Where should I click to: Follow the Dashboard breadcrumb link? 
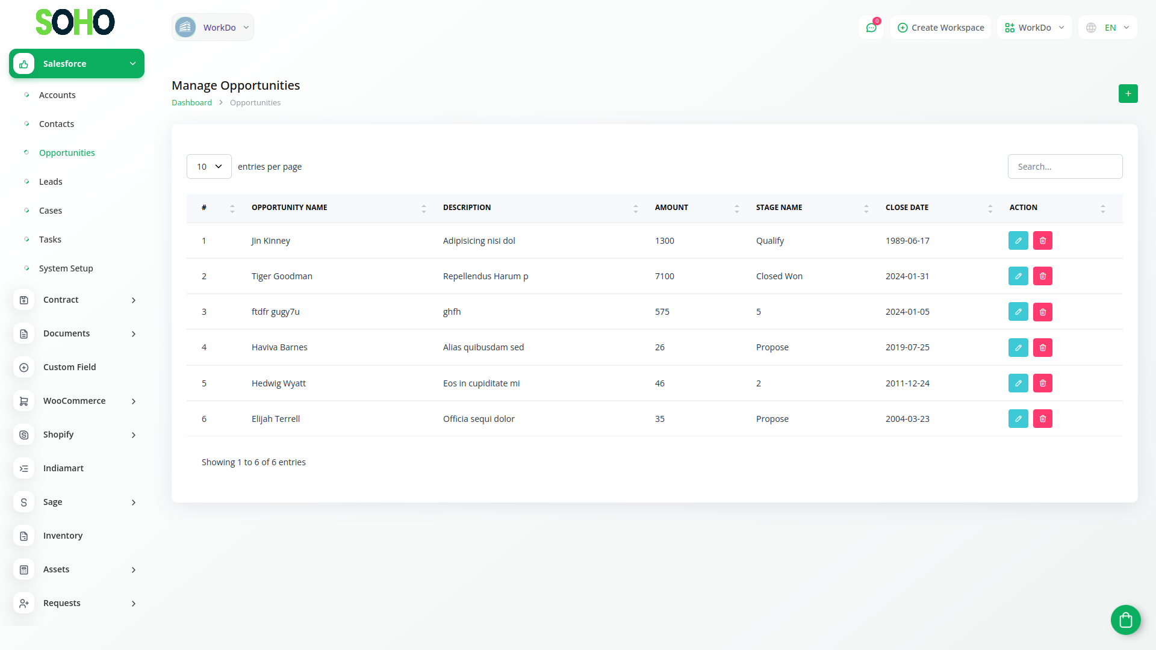coord(191,103)
